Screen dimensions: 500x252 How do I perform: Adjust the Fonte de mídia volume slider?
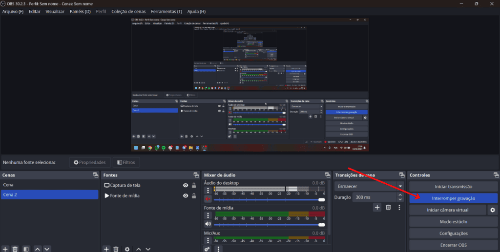[x=270, y=225]
